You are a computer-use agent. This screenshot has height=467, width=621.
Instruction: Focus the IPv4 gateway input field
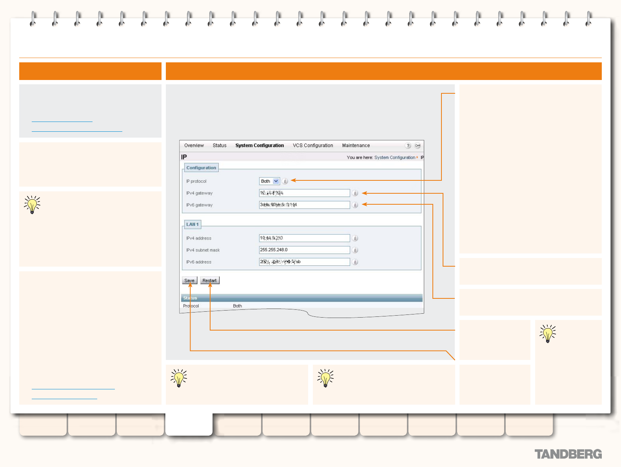(305, 193)
